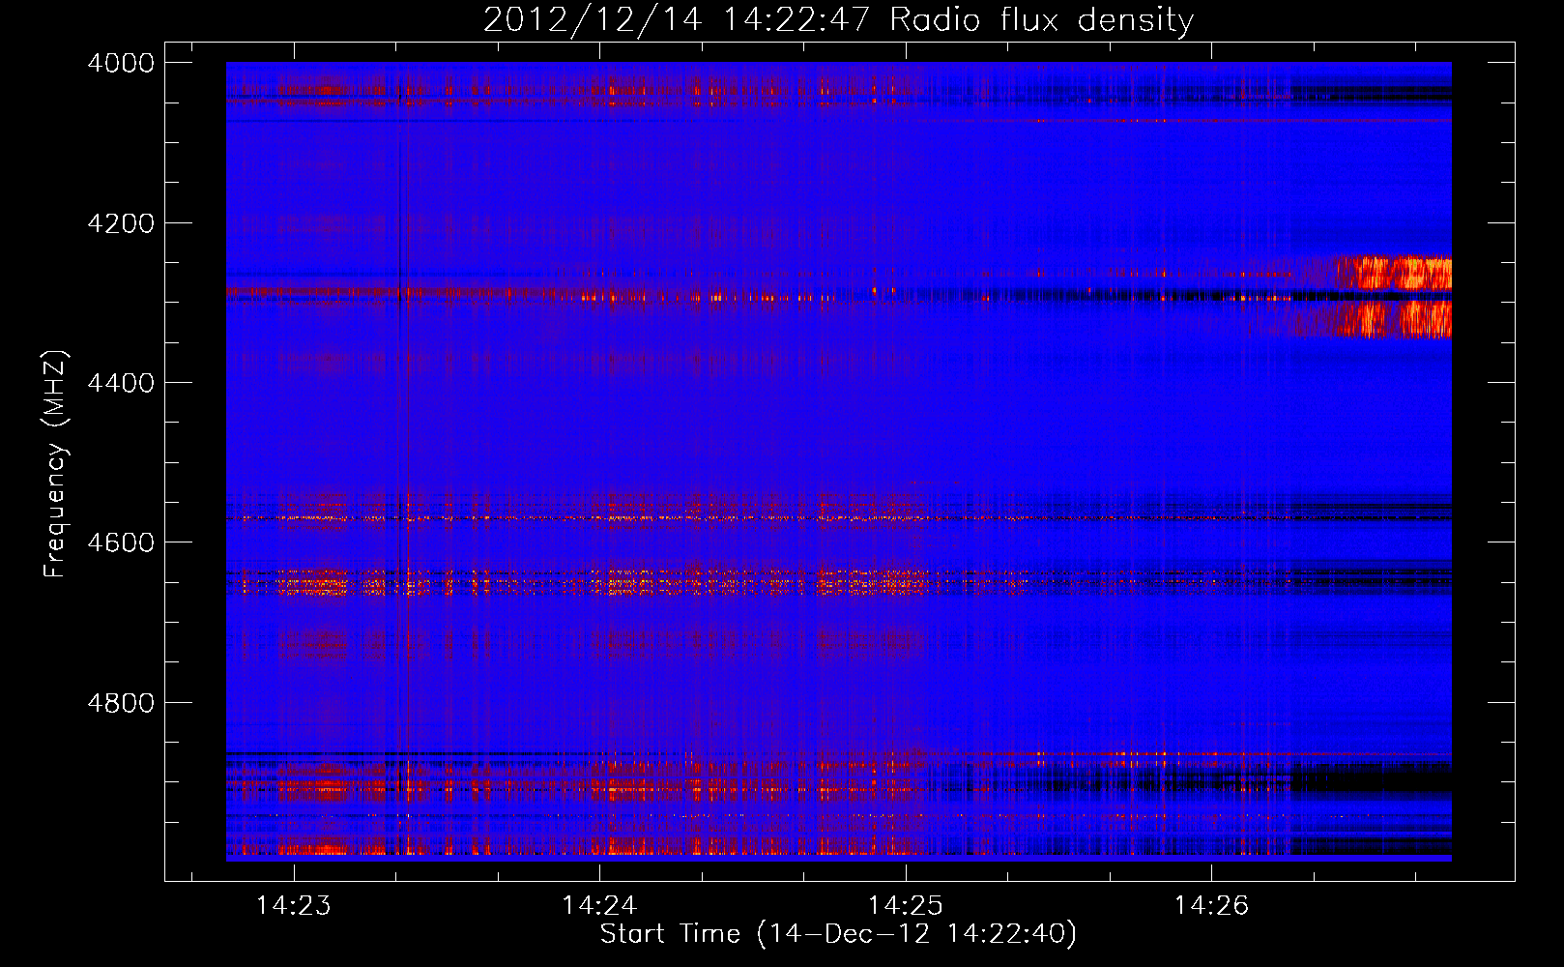Click the plot title '2012/12/14 14:22:47 Radio flux density'
This screenshot has height=967, width=1564.
[x=838, y=19]
